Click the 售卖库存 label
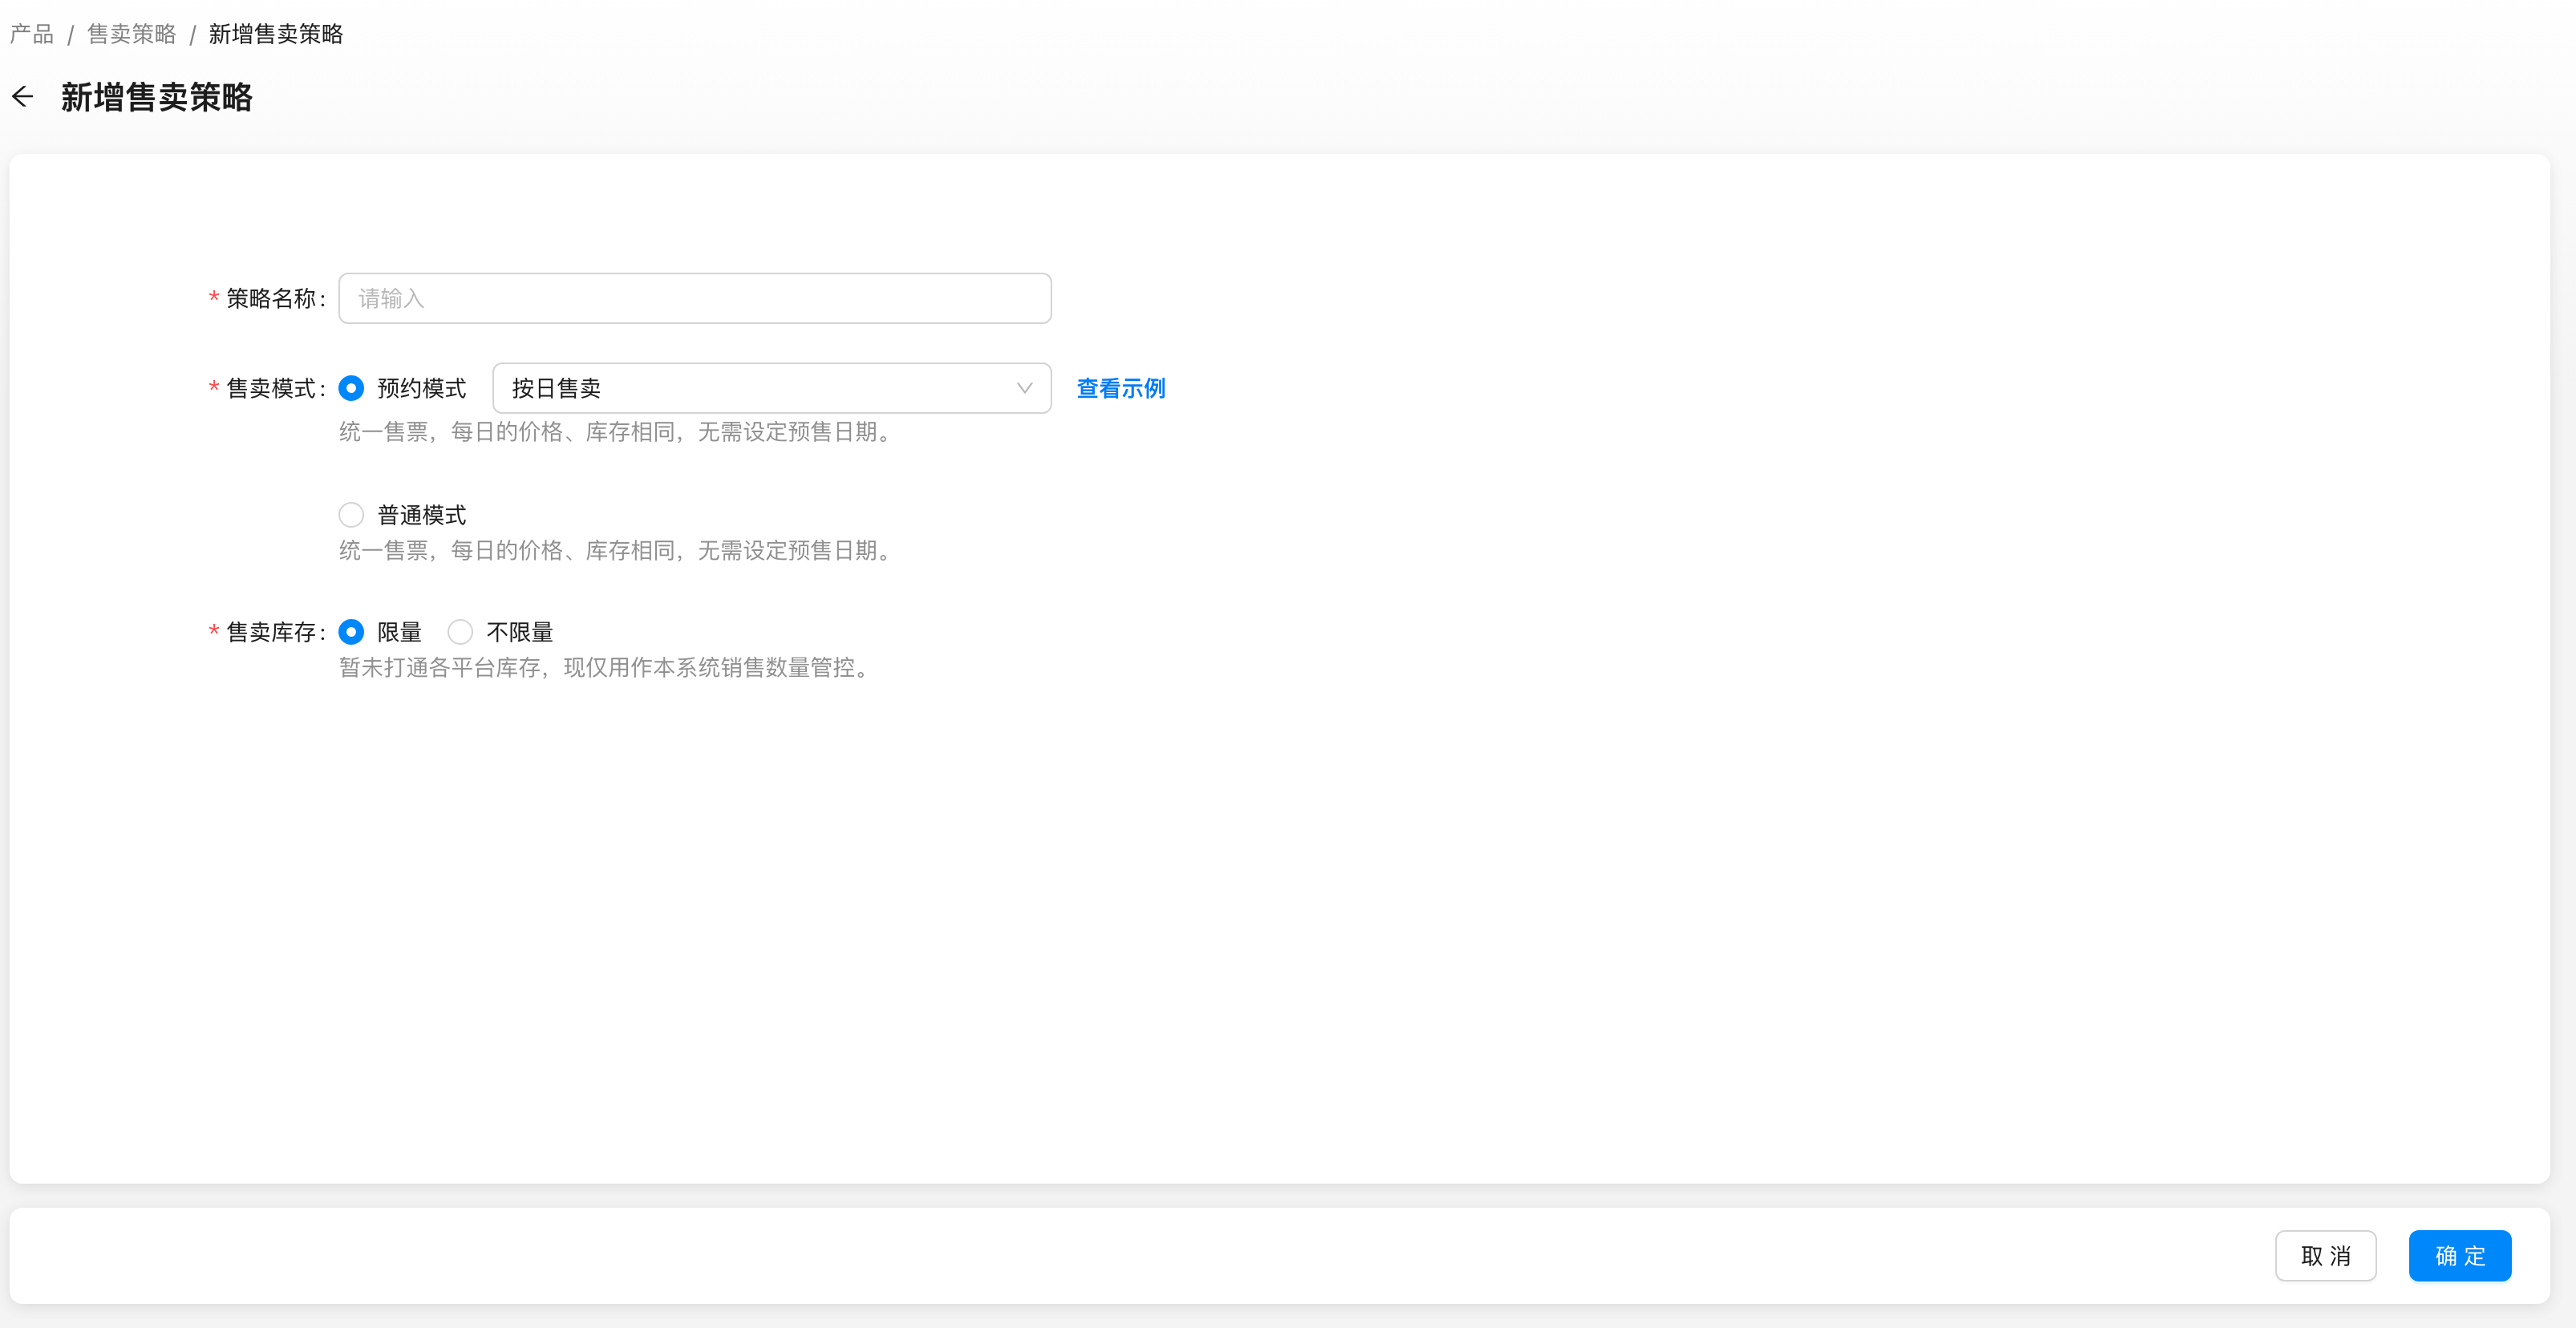This screenshot has width=2576, height=1328. pos(272,632)
